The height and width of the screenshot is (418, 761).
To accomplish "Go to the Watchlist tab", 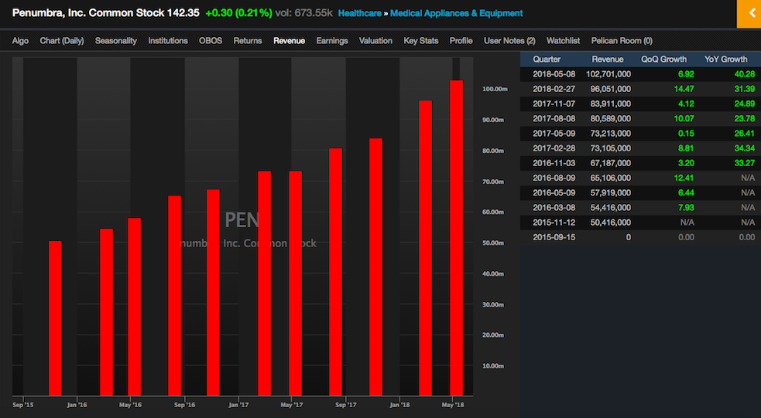I will tap(563, 41).
